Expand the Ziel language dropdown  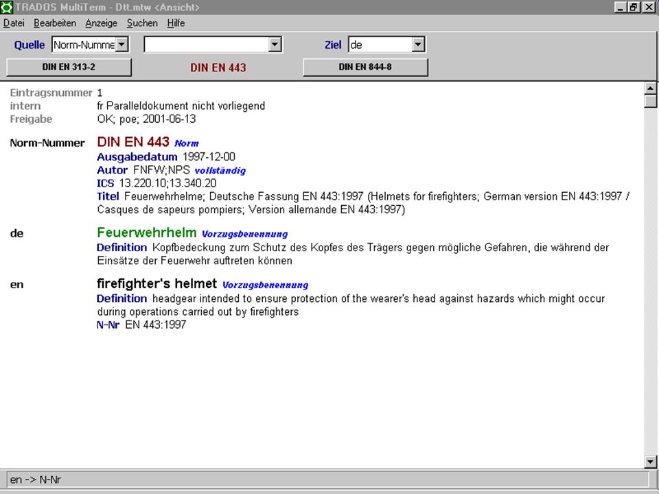pyautogui.click(x=418, y=45)
